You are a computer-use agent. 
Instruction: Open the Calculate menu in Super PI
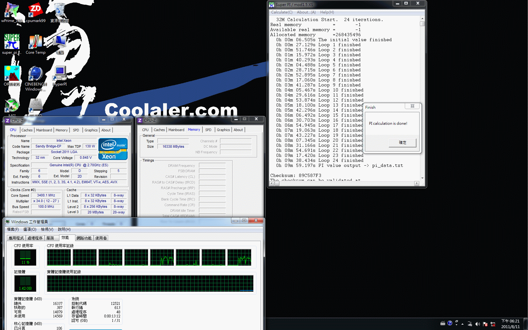282,12
